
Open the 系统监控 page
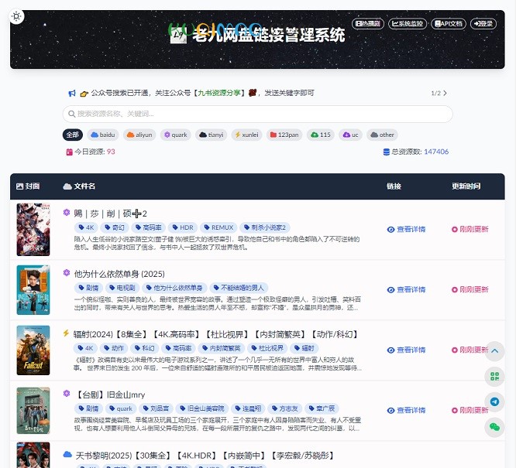tap(408, 24)
